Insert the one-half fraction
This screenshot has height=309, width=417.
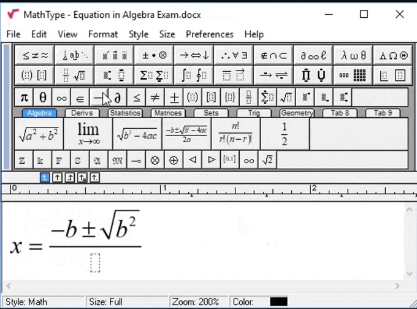click(x=285, y=133)
